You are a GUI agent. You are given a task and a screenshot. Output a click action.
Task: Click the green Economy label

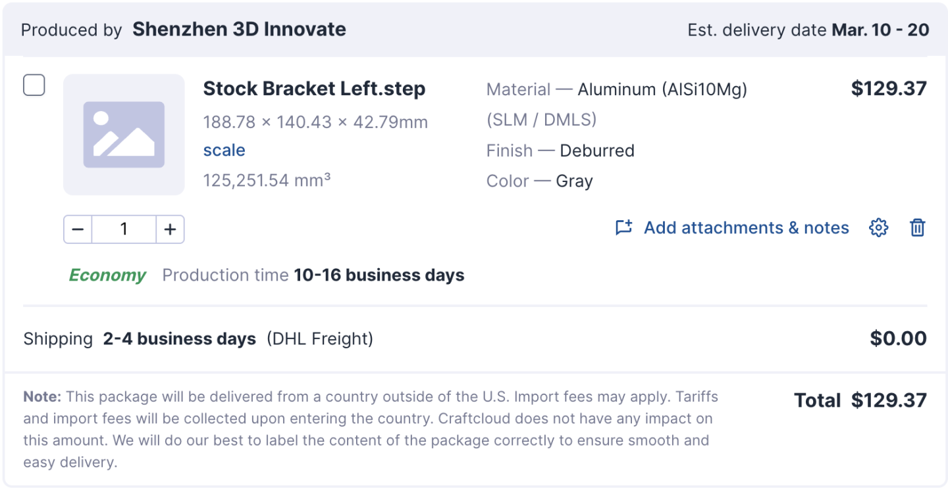[107, 275]
